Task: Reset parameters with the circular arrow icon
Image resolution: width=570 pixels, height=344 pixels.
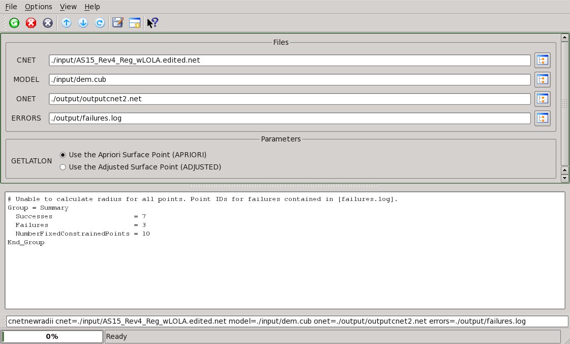Action: click(100, 23)
